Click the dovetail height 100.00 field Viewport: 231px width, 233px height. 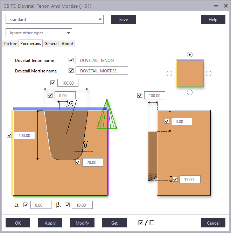(24, 135)
